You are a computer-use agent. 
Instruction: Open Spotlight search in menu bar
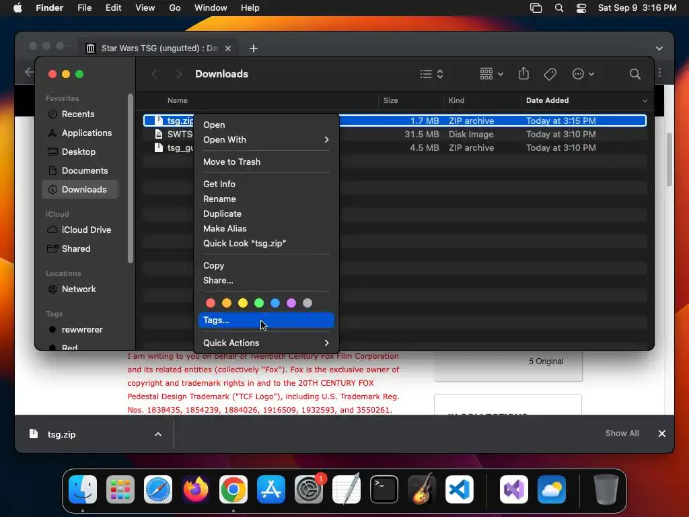pos(559,8)
